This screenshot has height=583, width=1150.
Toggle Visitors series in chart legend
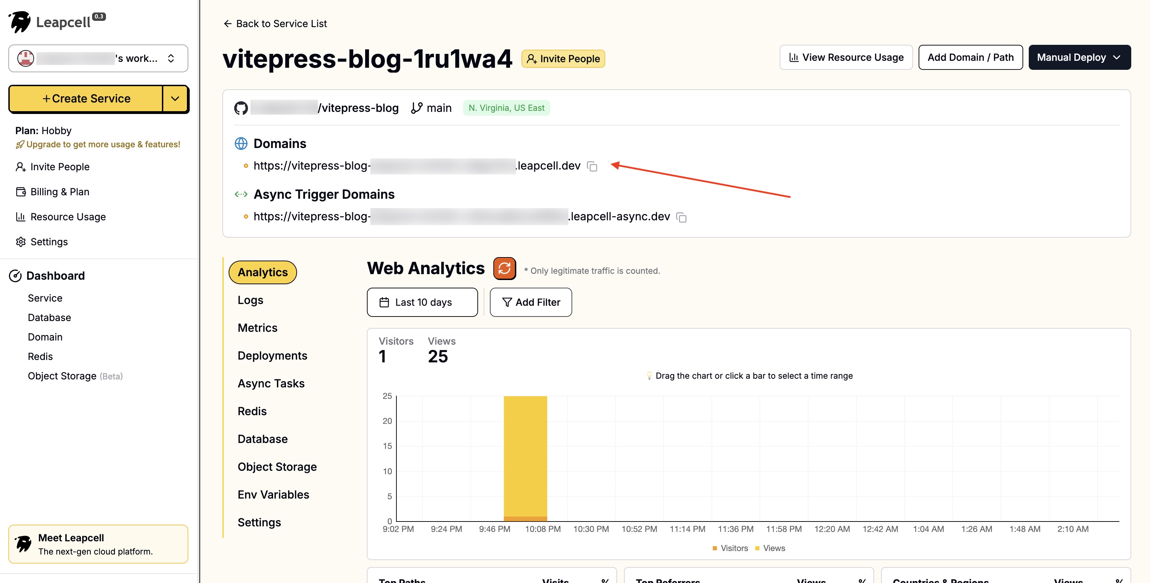coord(730,548)
